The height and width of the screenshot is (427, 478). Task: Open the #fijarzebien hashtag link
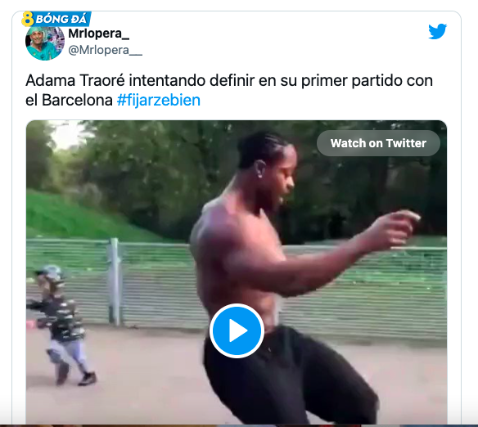(x=159, y=100)
